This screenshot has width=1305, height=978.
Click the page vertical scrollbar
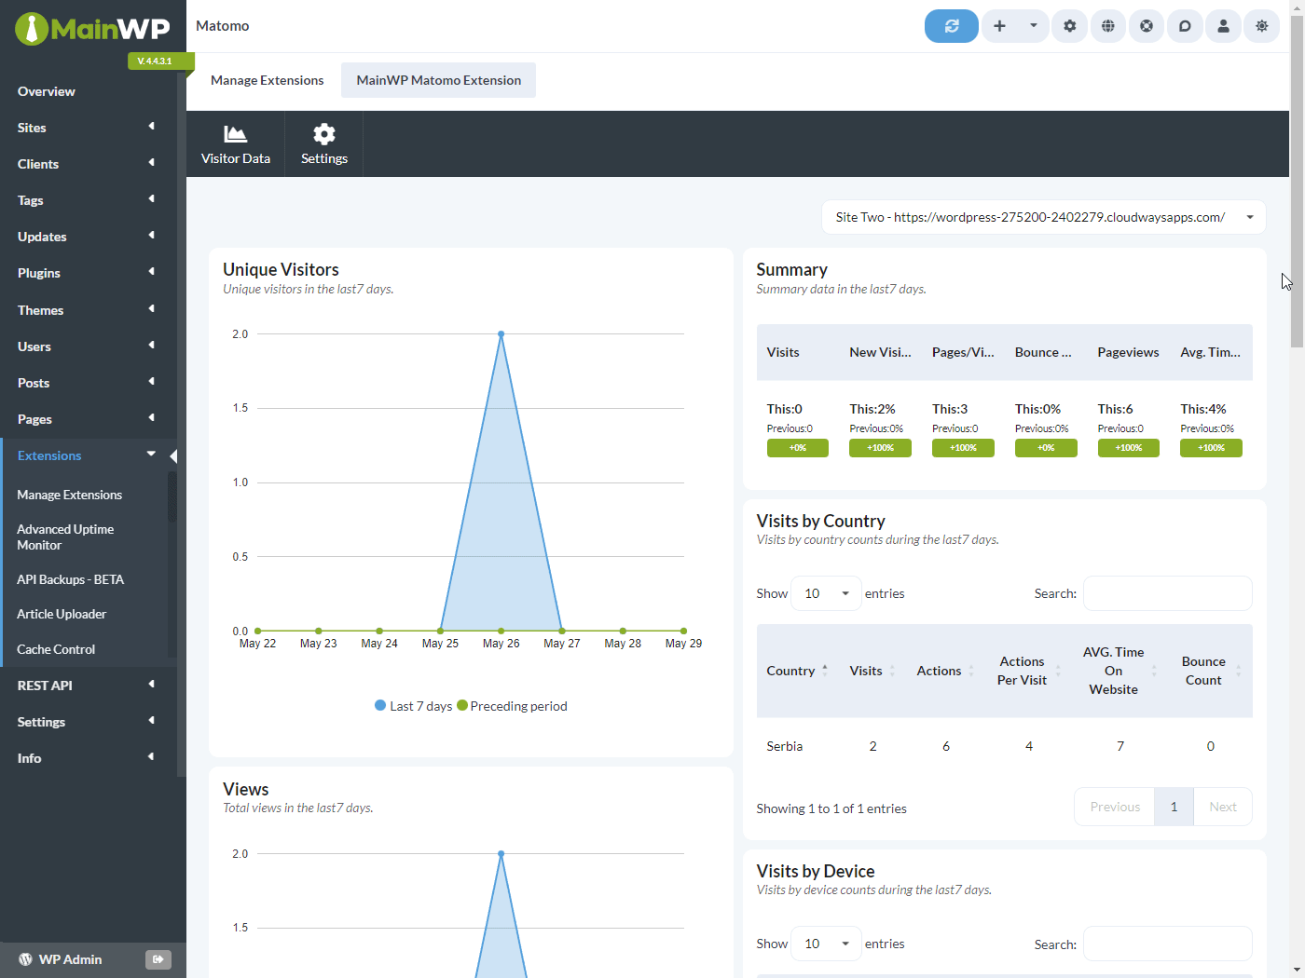(1297, 182)
